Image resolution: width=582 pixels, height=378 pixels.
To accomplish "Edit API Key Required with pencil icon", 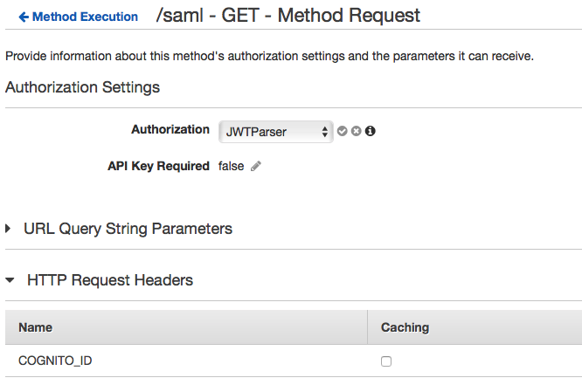I will tap(256, 166).
